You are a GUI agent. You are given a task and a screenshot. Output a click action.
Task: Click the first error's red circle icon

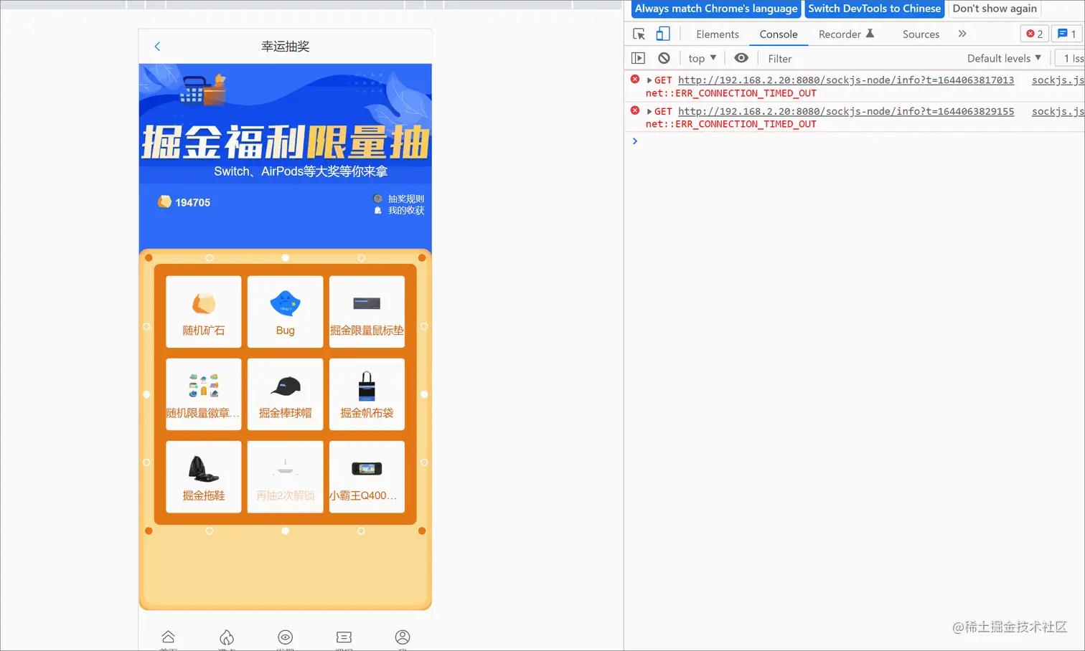point(635,80)
